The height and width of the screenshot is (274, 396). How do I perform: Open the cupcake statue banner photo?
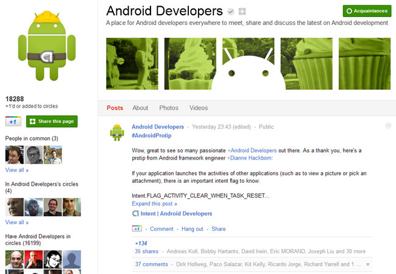pos(306,63)
